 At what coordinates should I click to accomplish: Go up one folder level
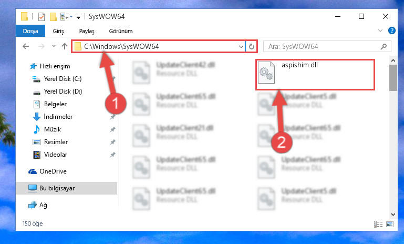click(x=65, y=46)
